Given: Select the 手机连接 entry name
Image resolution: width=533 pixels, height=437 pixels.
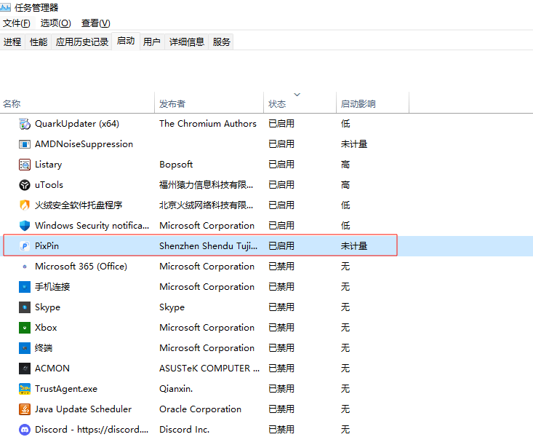Looking at the screenshot, I should (x=52, y=287).
